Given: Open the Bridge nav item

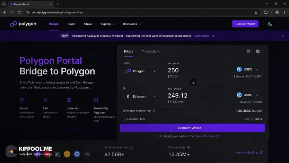Looking at the screenshot, I should click(x=54, y=24).
